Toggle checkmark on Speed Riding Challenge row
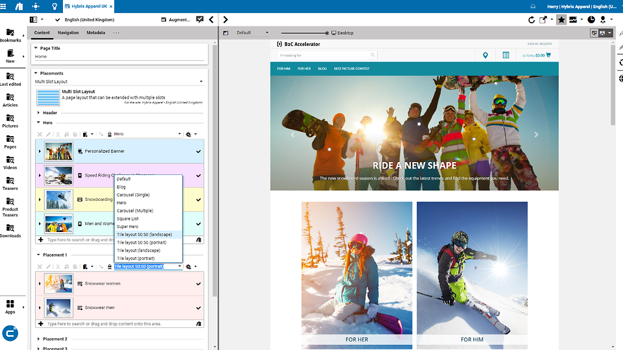This screenshot has height=350, width=623. [x=199, y=176]
